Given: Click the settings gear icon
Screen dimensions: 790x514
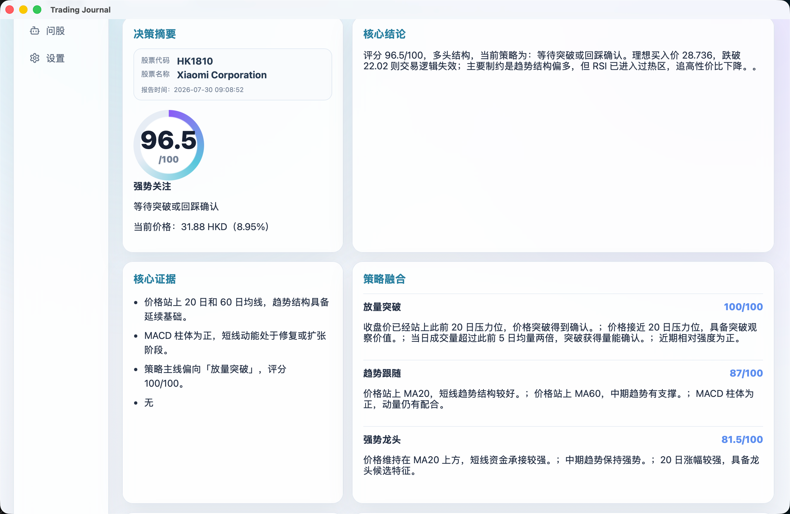Looking at the screenshot, I should [x=34, y=58].
